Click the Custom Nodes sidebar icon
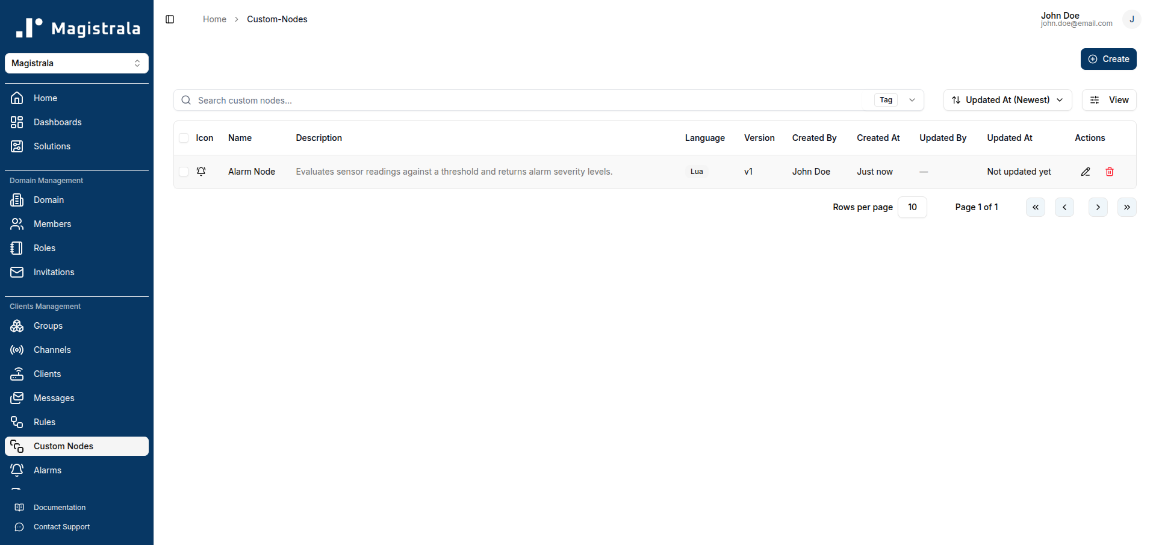Screen dimensions: 1156x545 pyautogui.click(x=17, y=446)
